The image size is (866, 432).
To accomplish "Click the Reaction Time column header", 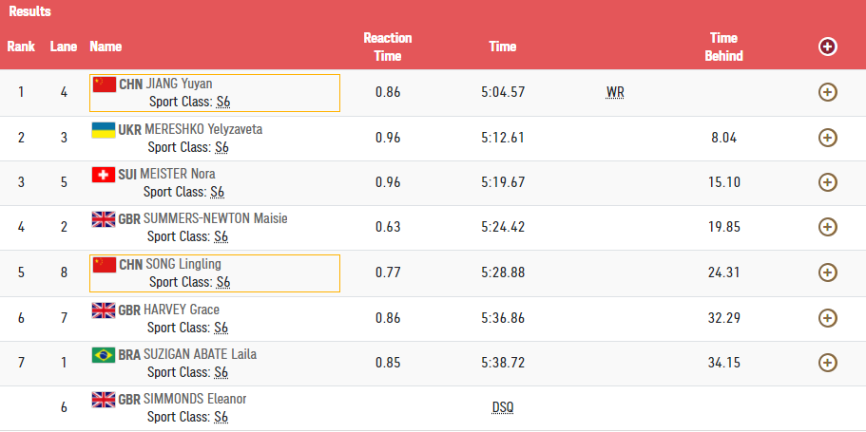I will pyautogui.click(x=387, y=47).
